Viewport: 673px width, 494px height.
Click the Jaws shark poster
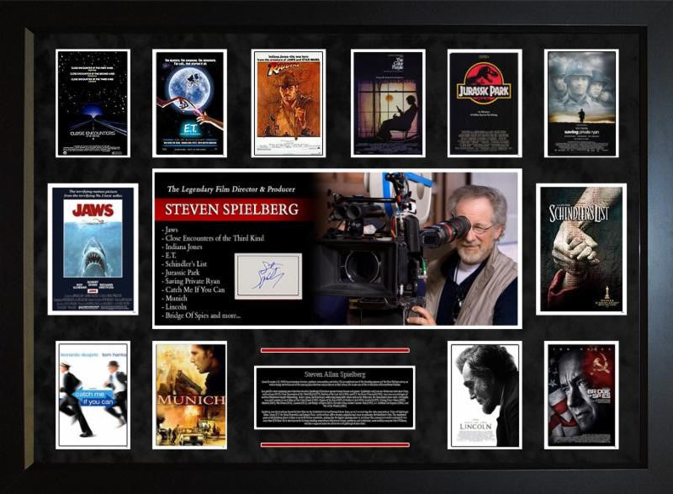point(93,249)
